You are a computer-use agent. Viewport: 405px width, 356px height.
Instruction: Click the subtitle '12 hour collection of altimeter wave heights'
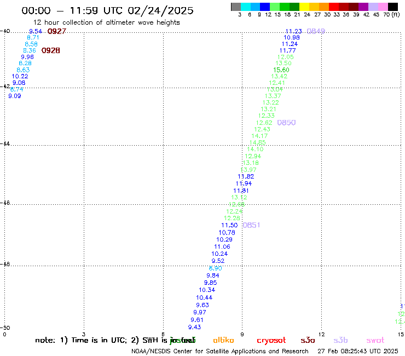coord(106,22)
